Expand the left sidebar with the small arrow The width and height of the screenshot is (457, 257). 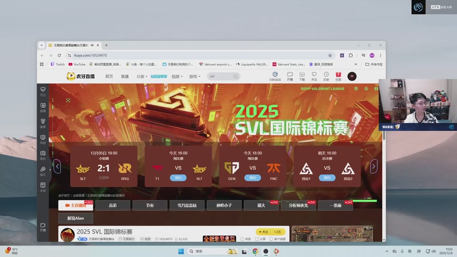click(50, 170)
